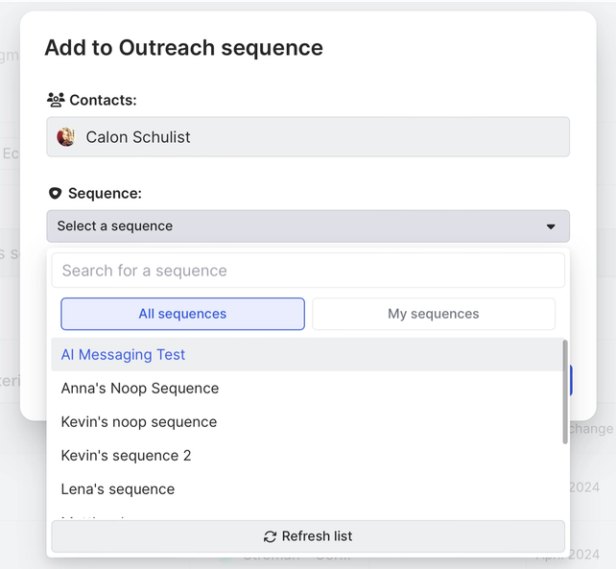Choose Anna's Noop Sequence option
The height and width of the screenshot is (569, 616).
[140, 389]
